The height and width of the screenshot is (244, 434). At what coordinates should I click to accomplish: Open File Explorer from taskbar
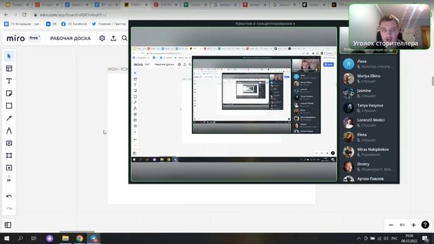pos(65,238)
